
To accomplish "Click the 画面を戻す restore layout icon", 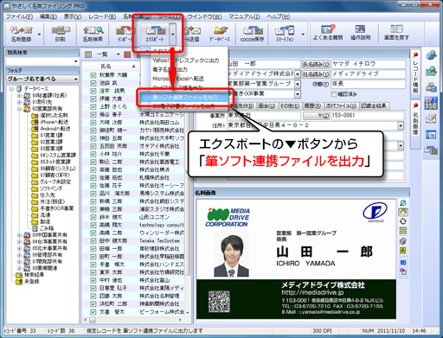I will coord(396,32).
